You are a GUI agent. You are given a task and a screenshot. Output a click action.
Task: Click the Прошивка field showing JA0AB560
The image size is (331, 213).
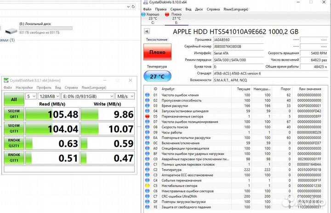(x=238, y=40)
